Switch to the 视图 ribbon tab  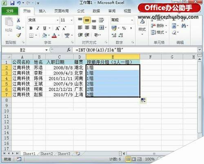point(127,11)
